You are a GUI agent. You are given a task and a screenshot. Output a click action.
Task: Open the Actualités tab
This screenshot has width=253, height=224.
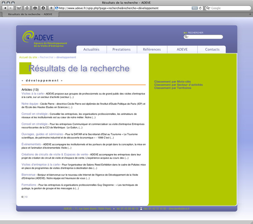(x=91, y=50)
